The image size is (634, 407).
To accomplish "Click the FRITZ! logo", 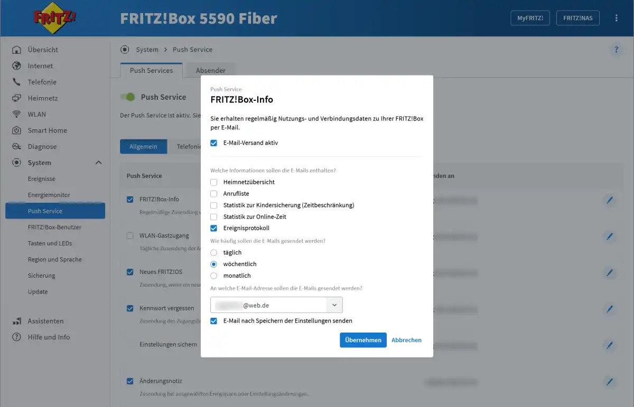I will 55,18.
